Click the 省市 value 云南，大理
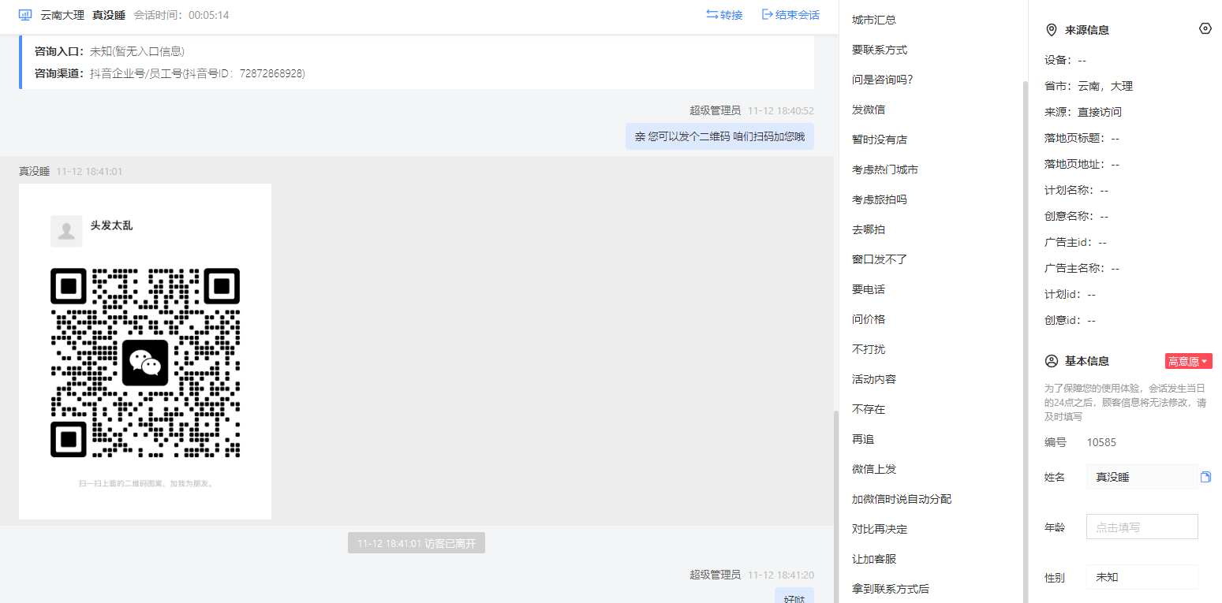This screenshot has width=1222, height=603. coord(1105,86)
